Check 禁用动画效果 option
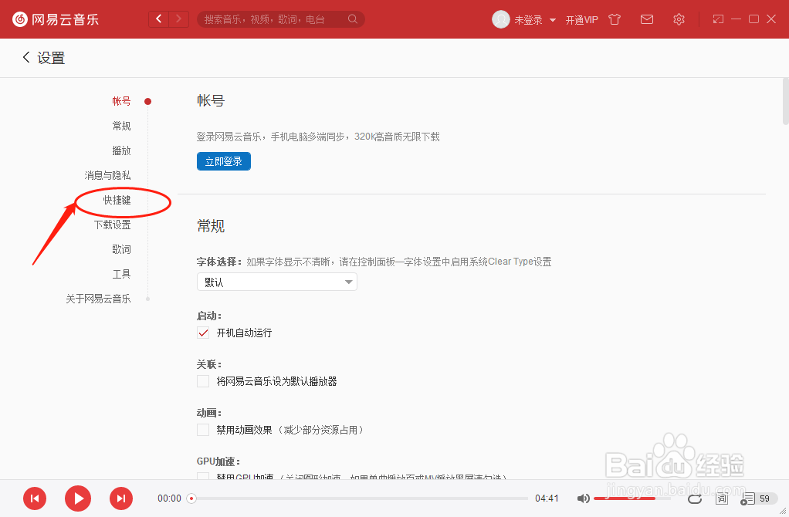Screen dimensions: 789x517 coord(203,429)
